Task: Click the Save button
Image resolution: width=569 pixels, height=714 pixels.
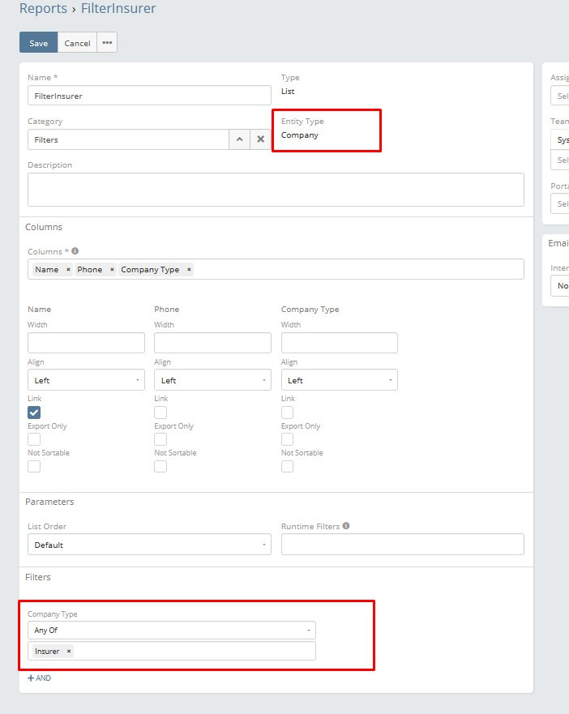Action: click(38, 43)
